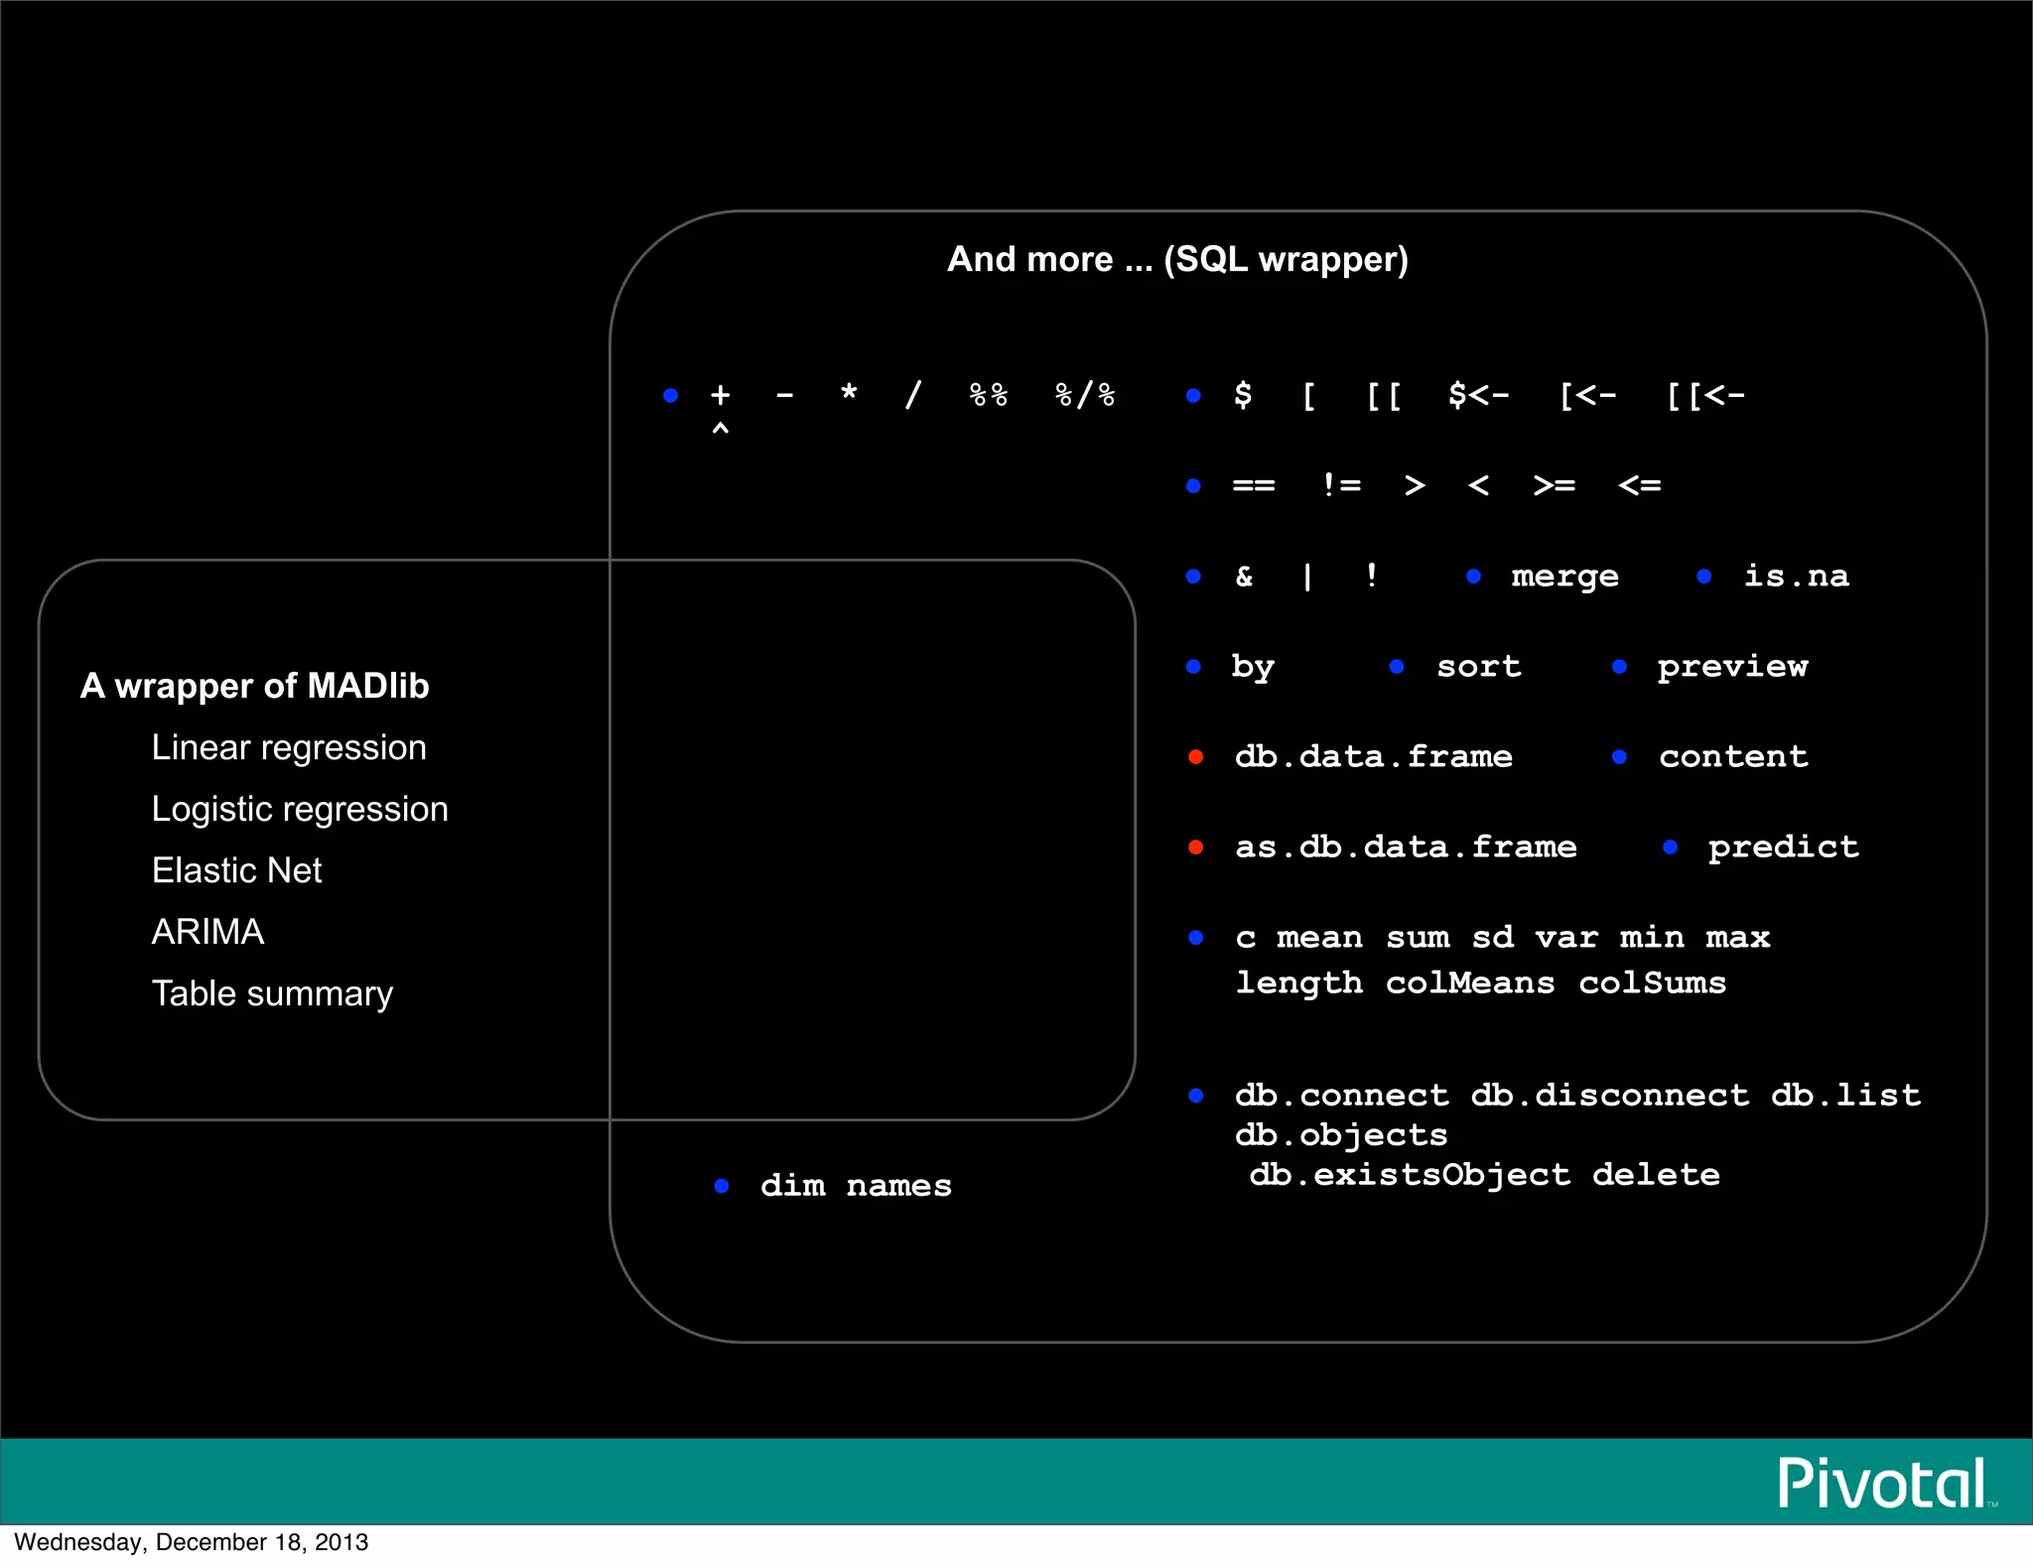Select the Linear regression item
2033x1564 pixels.
coord(289,747)
